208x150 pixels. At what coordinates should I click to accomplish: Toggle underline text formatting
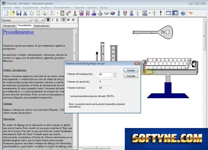click(x=57, y=20)
